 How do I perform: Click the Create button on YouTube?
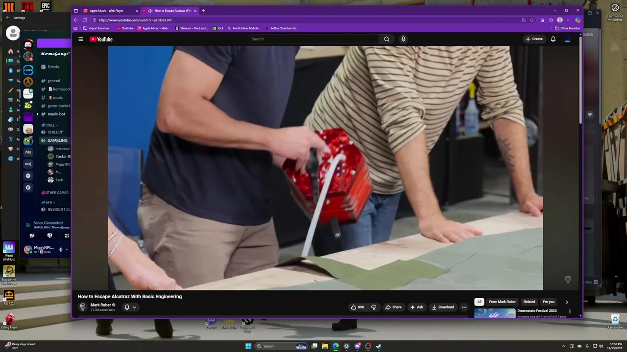[534, 39]
